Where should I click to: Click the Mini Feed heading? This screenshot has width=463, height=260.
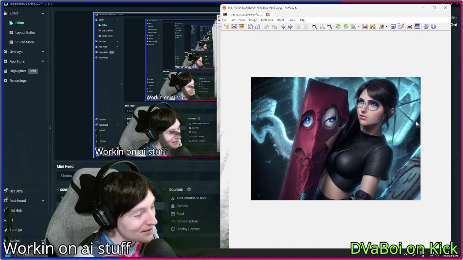(65, 166)
